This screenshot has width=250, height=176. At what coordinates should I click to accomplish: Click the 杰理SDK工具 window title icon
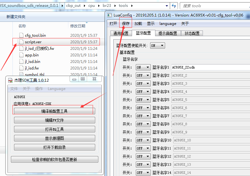pos(10,80)
